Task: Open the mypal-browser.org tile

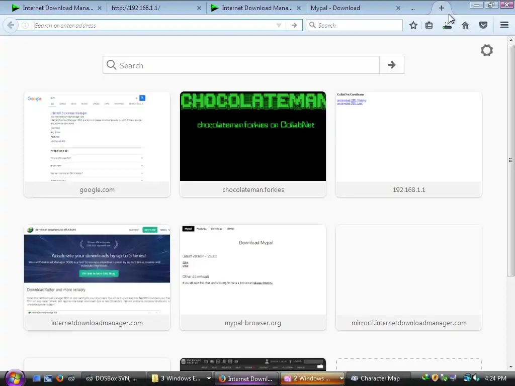Action: pyautogui.click(x=253, y=277)
